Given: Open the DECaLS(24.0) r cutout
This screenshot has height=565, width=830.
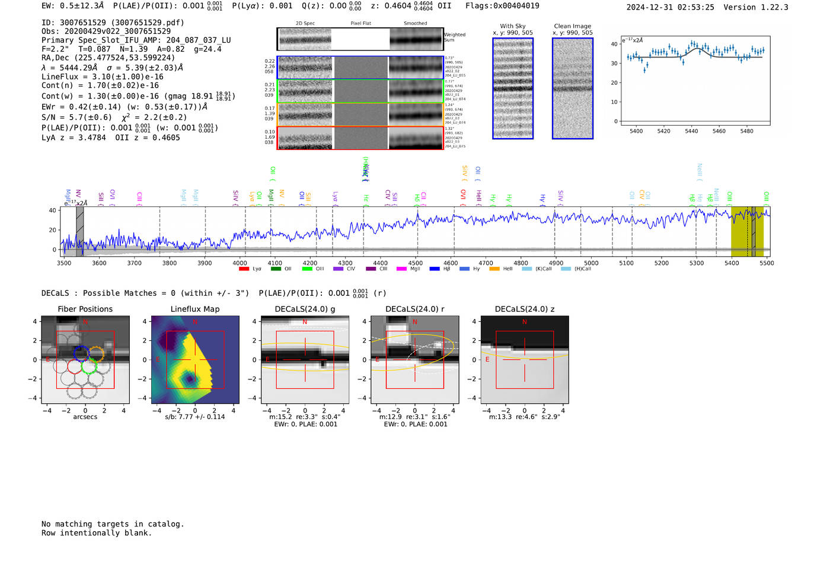Looking at the screenshot, I should point(415,360).
